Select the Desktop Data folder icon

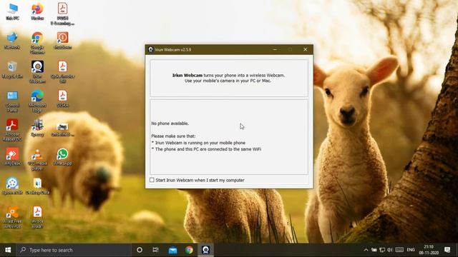(37, 186)
